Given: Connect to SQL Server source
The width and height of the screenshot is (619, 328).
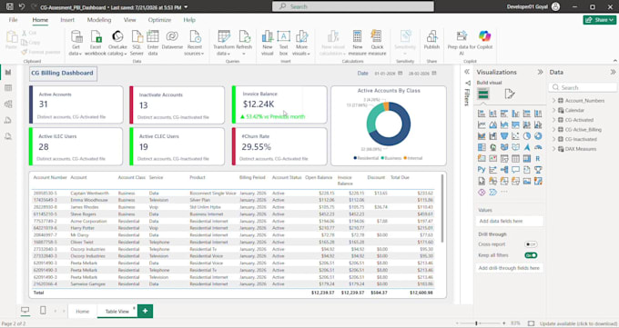Looking at the screenshot, I should tap(137, 43).
